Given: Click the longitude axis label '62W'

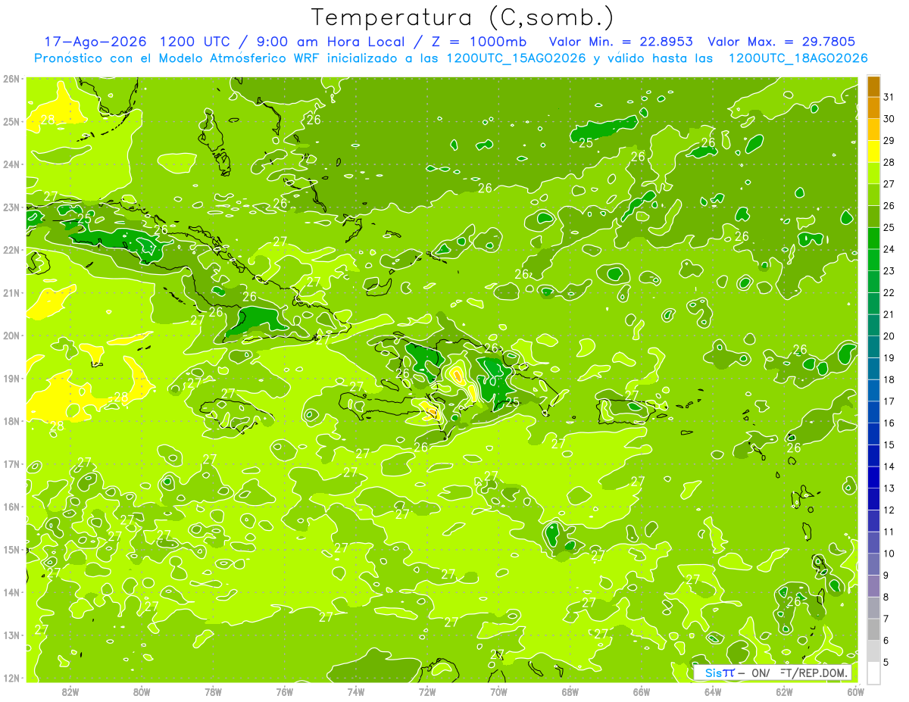Looking at the screenshot, I should pos(784,691).
